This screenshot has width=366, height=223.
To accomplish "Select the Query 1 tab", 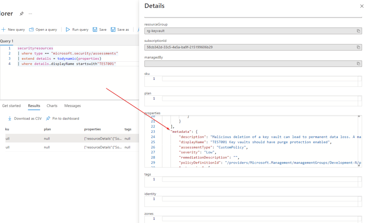I will click(6, 41).
